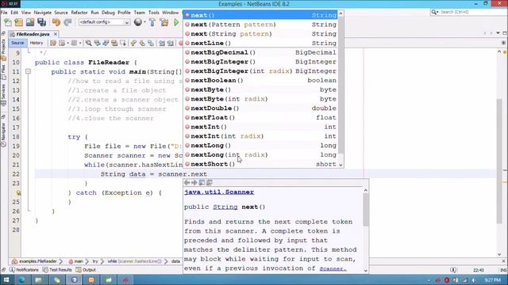Click the Shift Line Left icon
Viewport: 508px width, 285px height.
[x=162, y=43]
